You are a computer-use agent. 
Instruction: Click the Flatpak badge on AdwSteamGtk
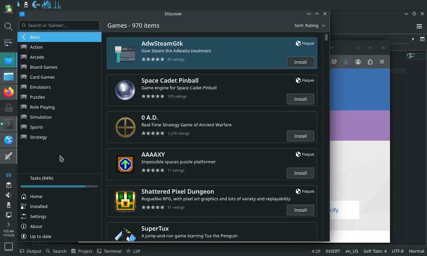point(305,43)
